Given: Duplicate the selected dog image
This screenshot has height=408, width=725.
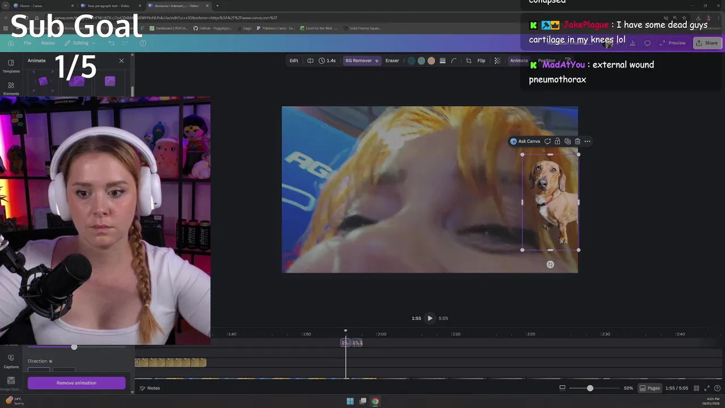Looking at the screenshot, I should click(568, 141).
